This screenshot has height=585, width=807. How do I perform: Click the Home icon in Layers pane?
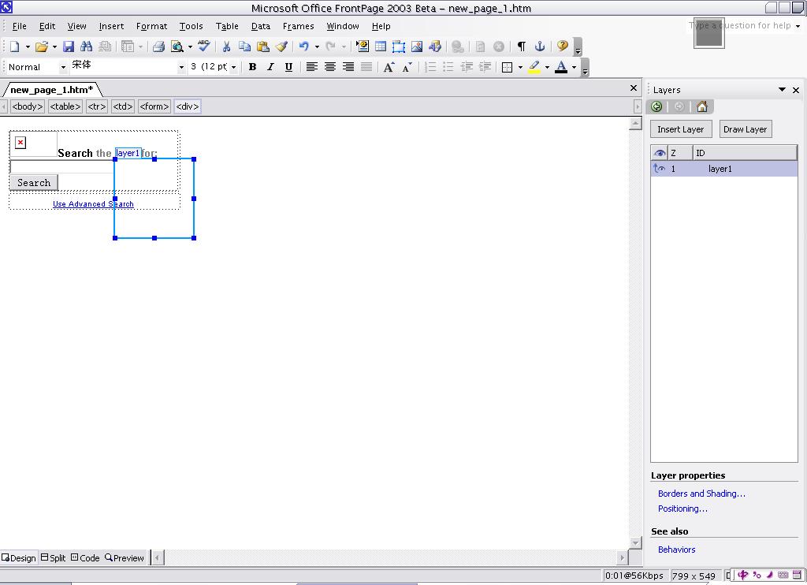pos(702,107)
